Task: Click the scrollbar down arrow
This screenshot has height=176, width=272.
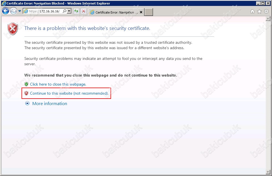Action: click(268, 172)
